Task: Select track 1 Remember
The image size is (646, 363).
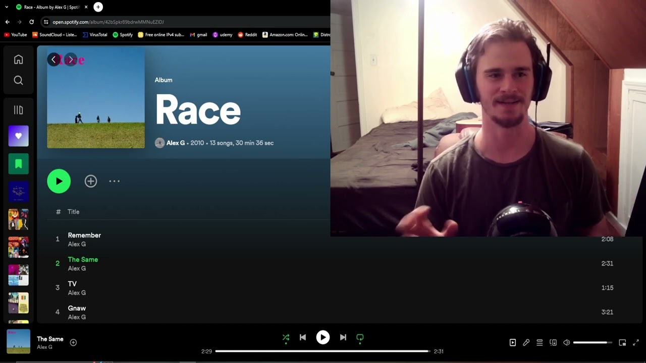Action: pos(84,235)
